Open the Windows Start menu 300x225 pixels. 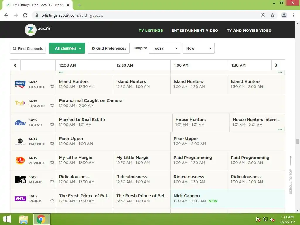[7, 219]
